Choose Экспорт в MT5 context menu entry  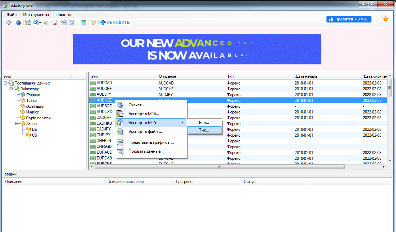pos(151,123)
